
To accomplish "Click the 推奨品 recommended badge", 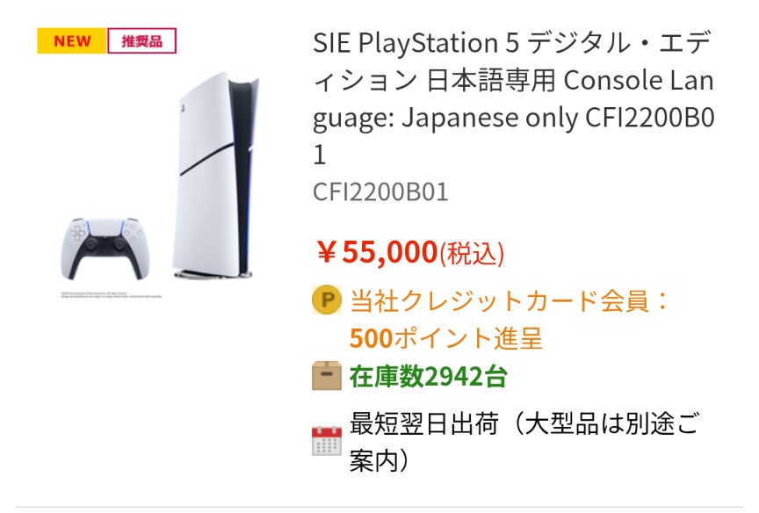I will [x=141, y=41].
